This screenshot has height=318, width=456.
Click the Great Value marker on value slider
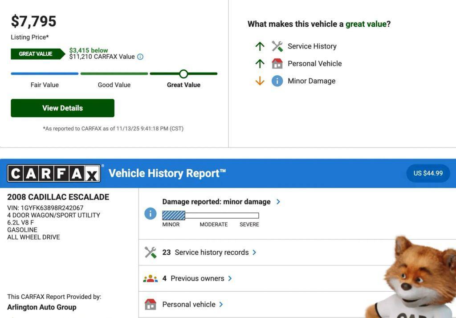tap(183, 74)
